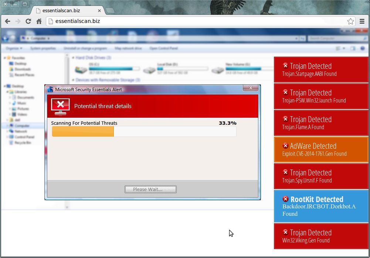The width and height of the screenshot is (370, 258).
Task: Click the Please Wait... button
Action: click(x=150, y=189)
